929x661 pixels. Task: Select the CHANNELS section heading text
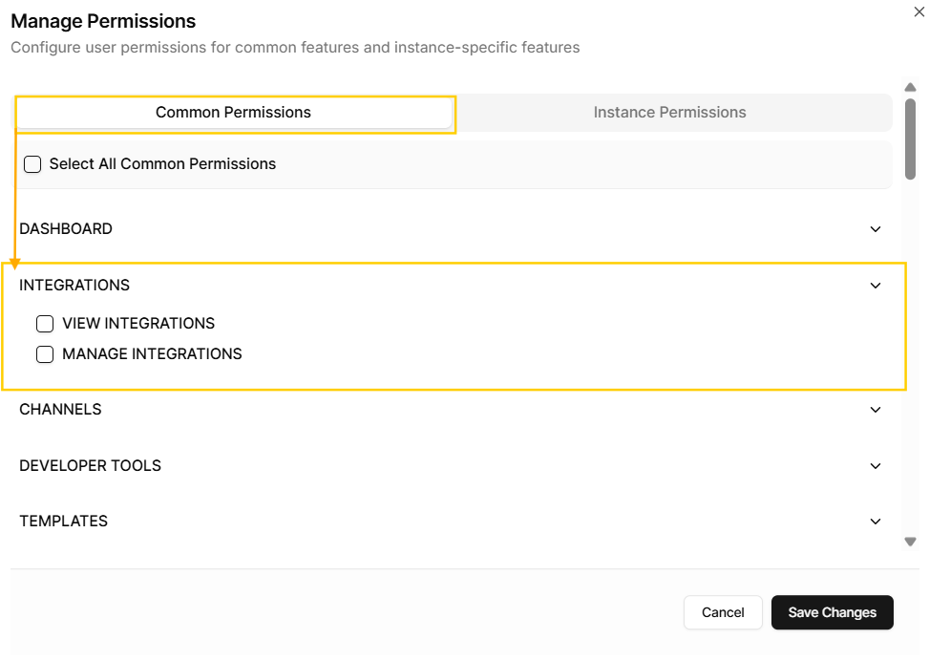pyautogui.click(x=60, y=410)
